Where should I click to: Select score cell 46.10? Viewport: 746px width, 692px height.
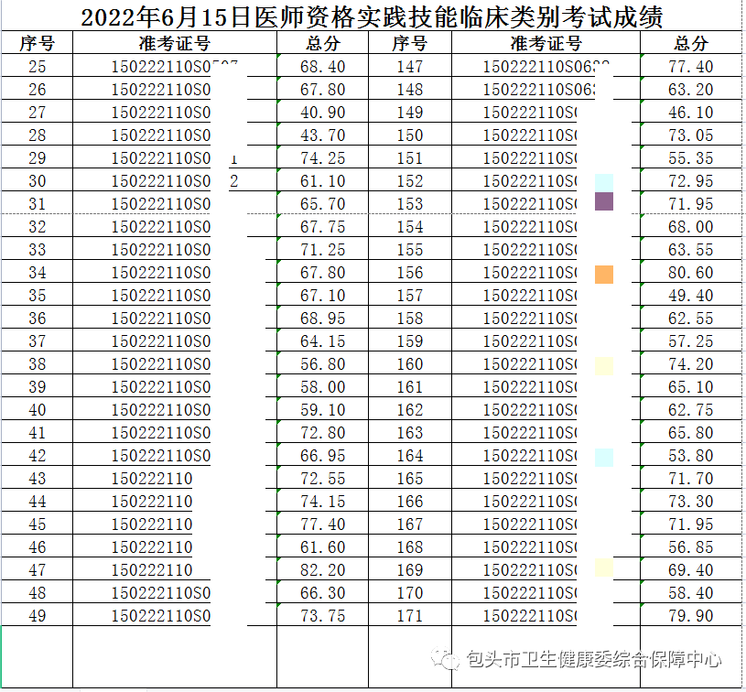tap(691, 112)
